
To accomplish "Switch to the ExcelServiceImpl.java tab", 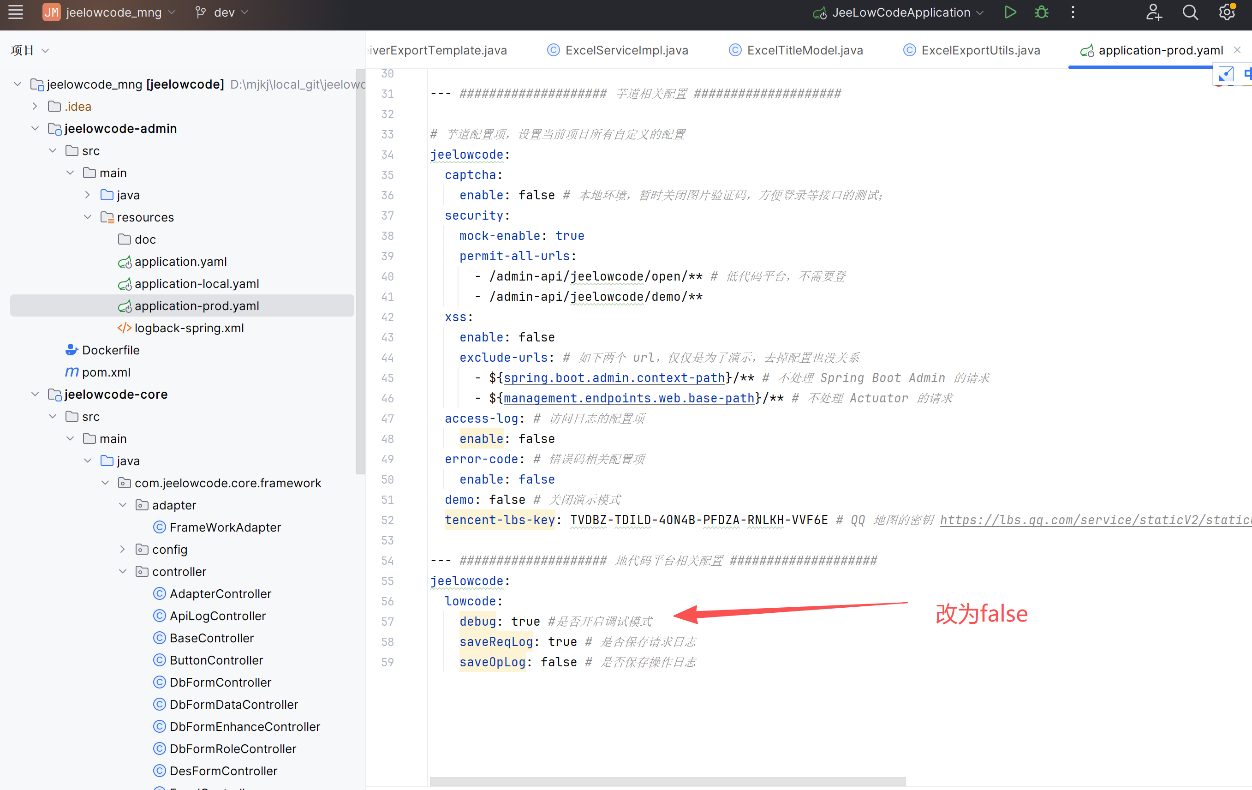I will [x=626, y=50].
